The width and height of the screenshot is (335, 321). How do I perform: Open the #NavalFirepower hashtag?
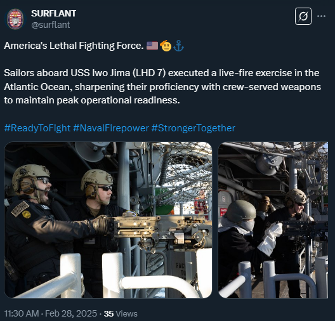point(110,128)
